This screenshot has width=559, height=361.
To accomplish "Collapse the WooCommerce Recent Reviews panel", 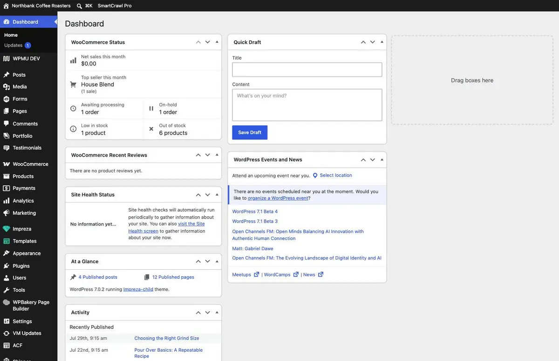I will [217, 155].
